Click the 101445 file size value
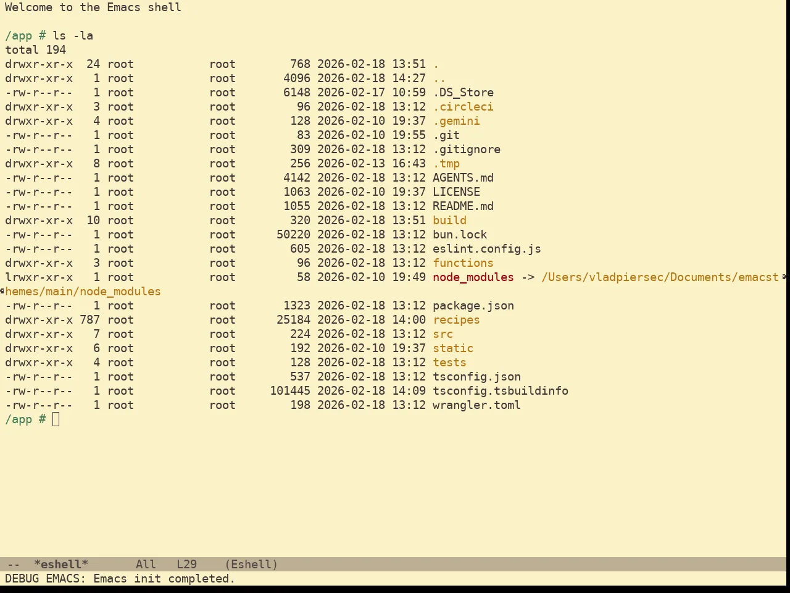The width and height of the screenshot is (790, 593). (290, 391)
